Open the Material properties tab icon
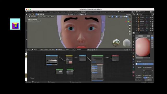 [x=133, y=72]
